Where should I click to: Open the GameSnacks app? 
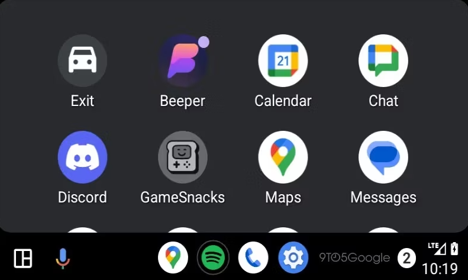click(183, 157)
